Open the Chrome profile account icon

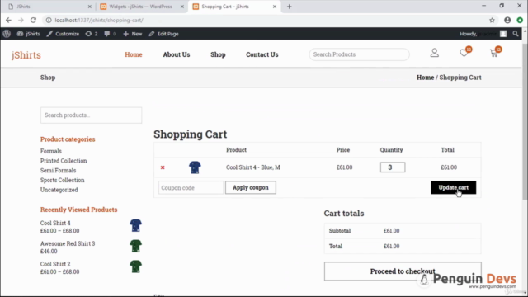pyautogui.click(x=507, y=20)
